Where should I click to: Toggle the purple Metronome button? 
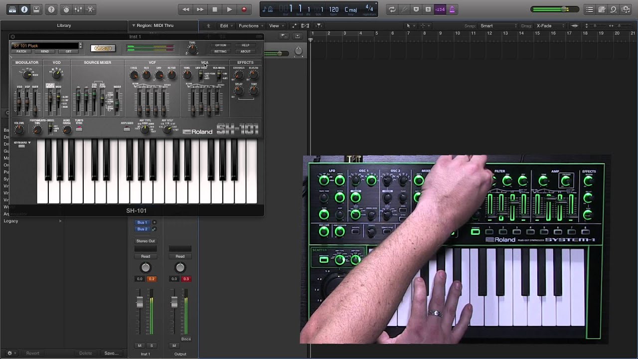(452, 9)
